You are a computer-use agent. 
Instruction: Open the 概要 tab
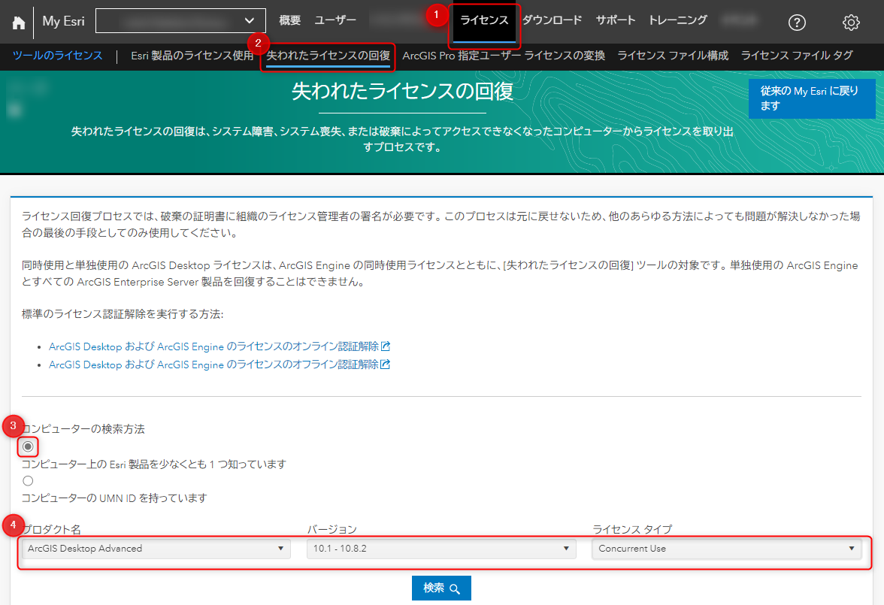[290, 20]
